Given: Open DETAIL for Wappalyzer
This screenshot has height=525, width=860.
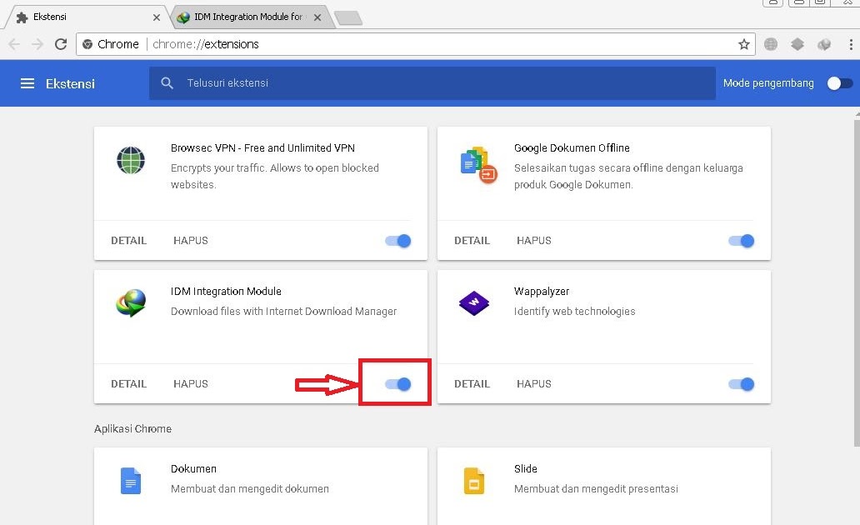Looking at the screenshot, I should click(472, 383).
